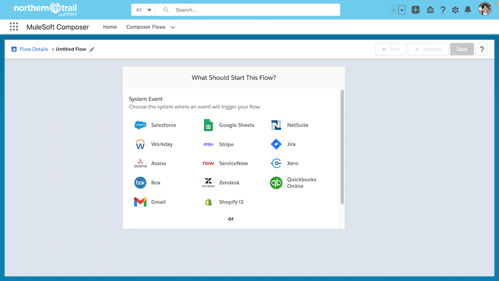Click the Workday label
Image resolution: width=499 pixels, height=281 pixels.
click(162, 144)
